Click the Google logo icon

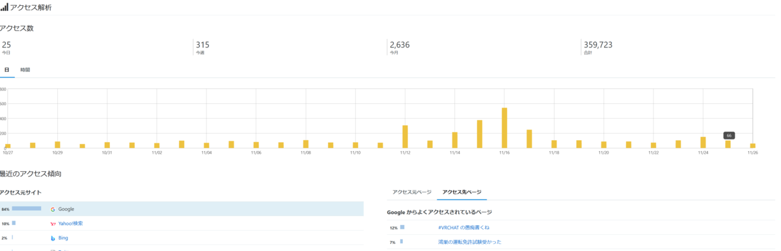[53, 209]
